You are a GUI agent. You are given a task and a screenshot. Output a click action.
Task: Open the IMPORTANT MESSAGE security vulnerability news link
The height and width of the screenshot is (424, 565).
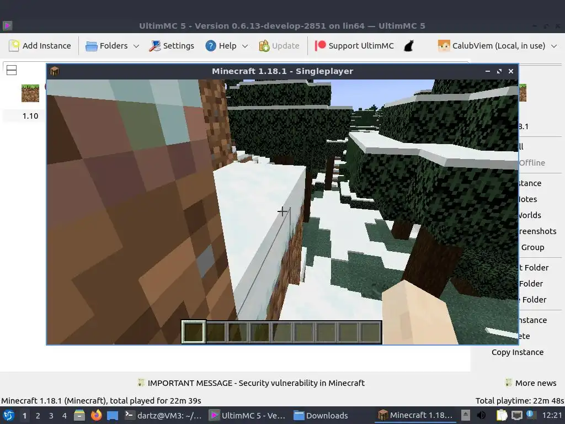(x=256, y=383)
